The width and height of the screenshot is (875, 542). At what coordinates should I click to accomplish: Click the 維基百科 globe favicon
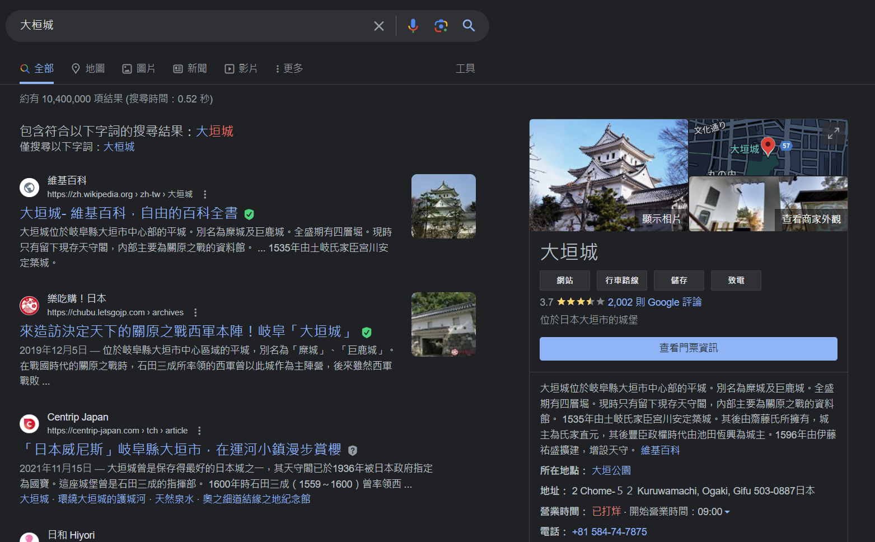click(29, 188)
